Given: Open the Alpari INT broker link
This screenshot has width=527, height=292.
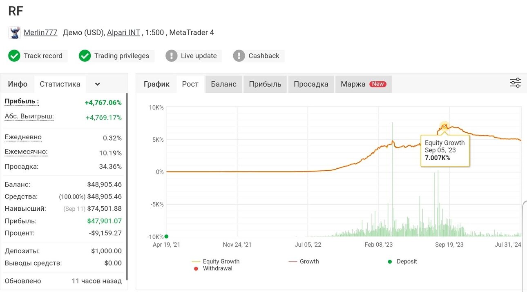Looking at the screenshot, I should pyautogui.click(x=123, y=33).
